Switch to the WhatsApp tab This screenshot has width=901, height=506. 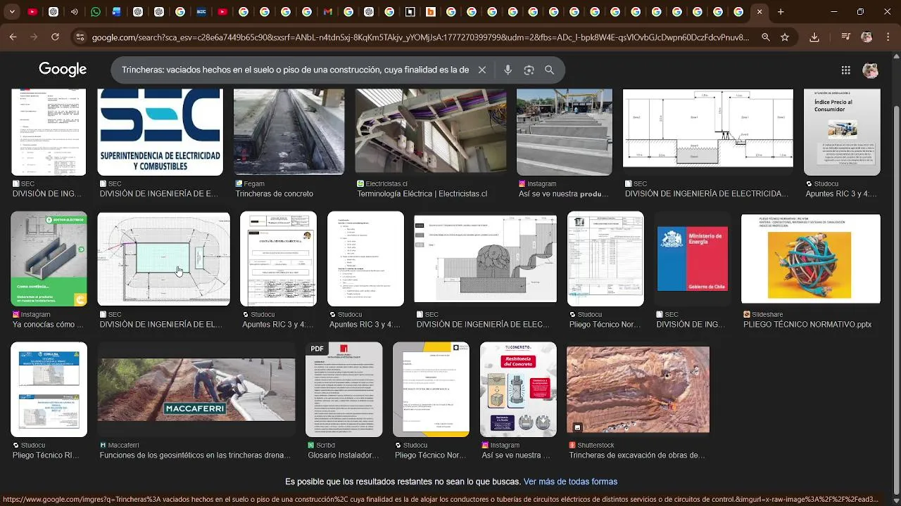point(96,12)
